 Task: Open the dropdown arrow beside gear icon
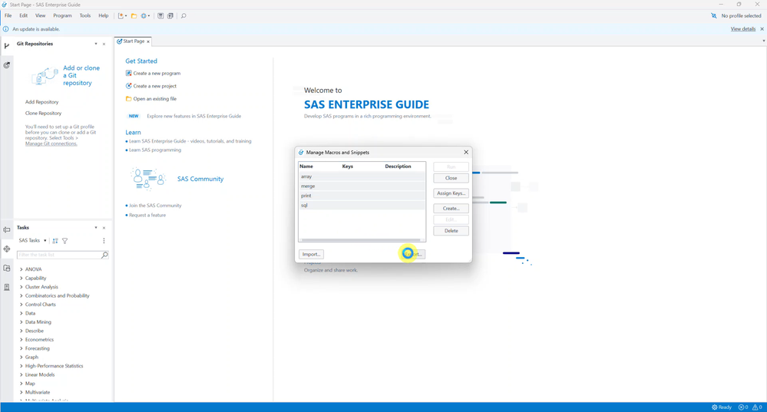[149, 15]
